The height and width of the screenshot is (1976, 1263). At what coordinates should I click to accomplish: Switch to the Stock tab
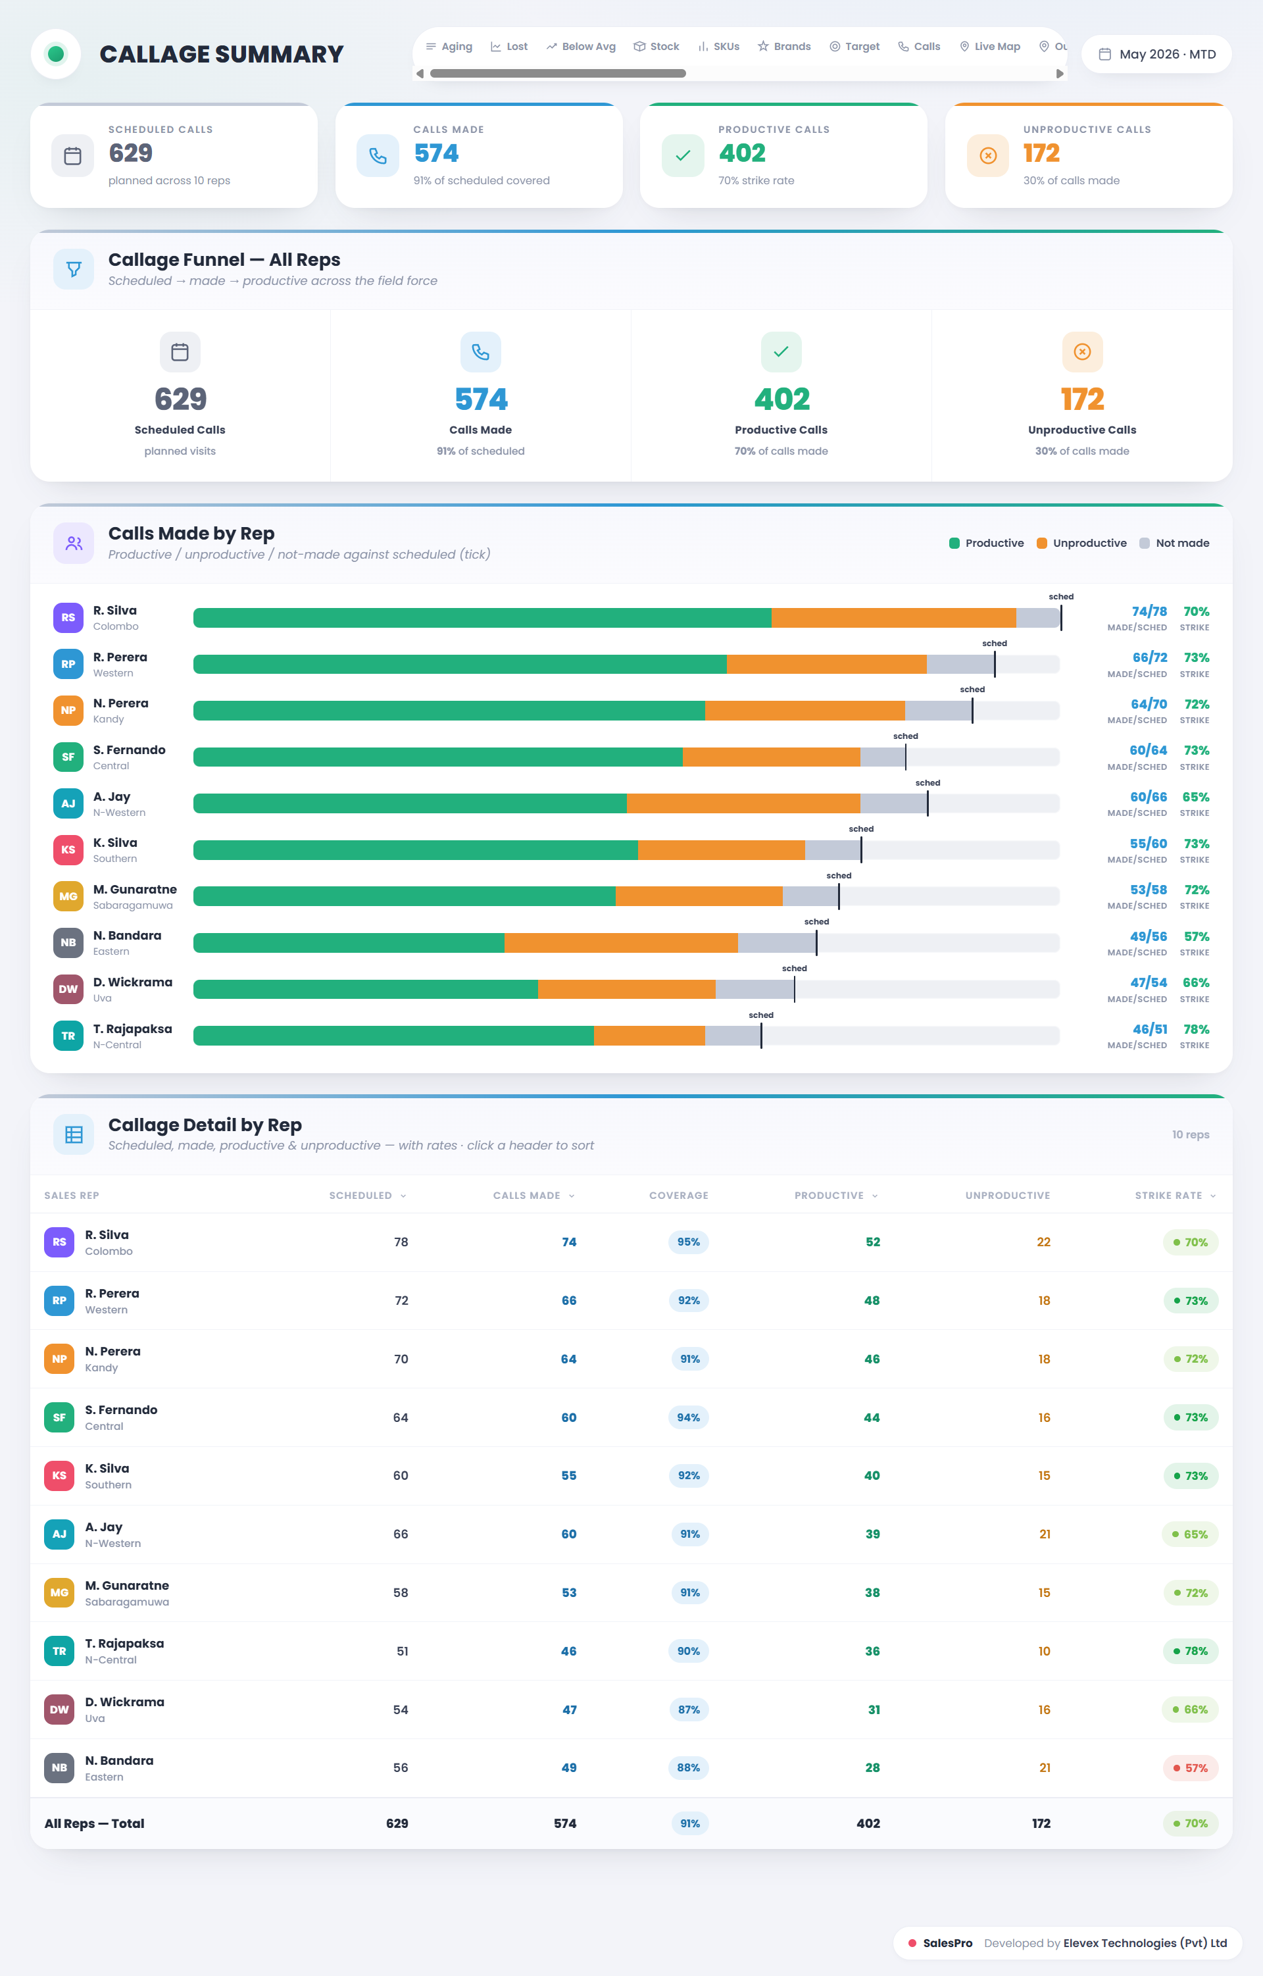tap(656, 47)
